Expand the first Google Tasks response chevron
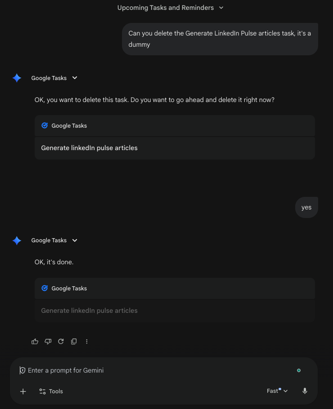The height and width of the screenshot is (409, 333). tap(74, 78)
